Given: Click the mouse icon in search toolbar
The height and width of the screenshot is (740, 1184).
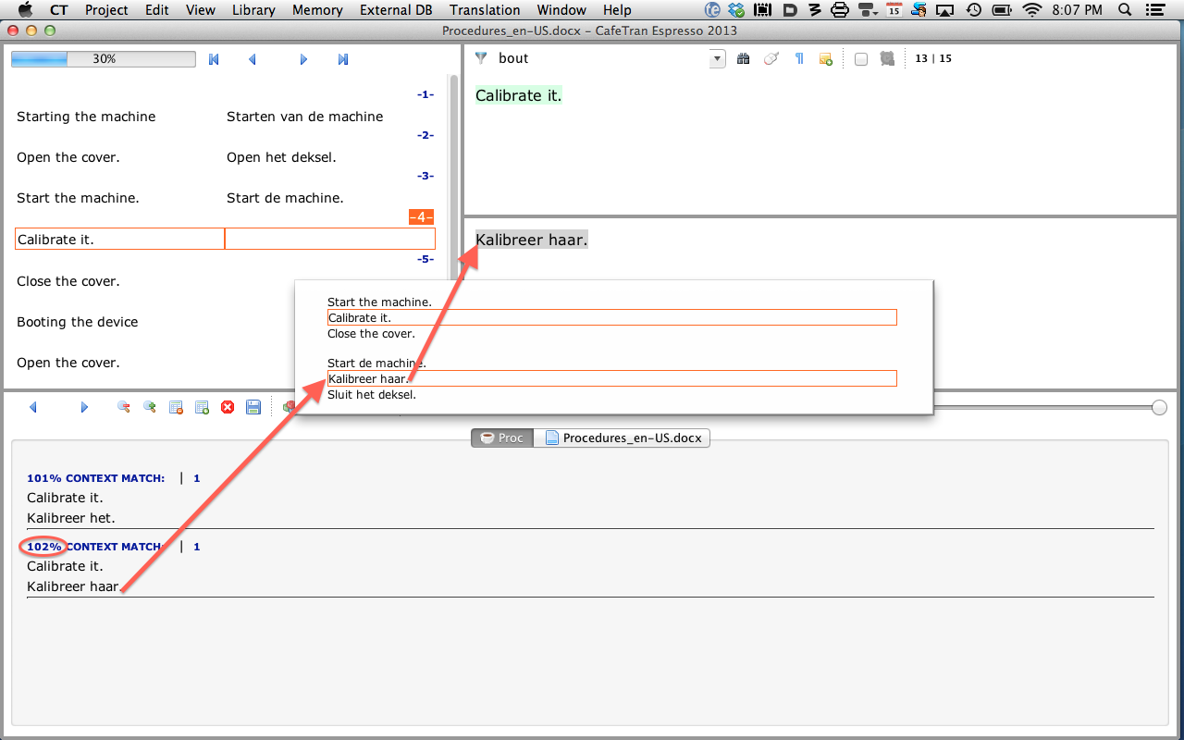Looking at the screenshot, I should (771, 59).
